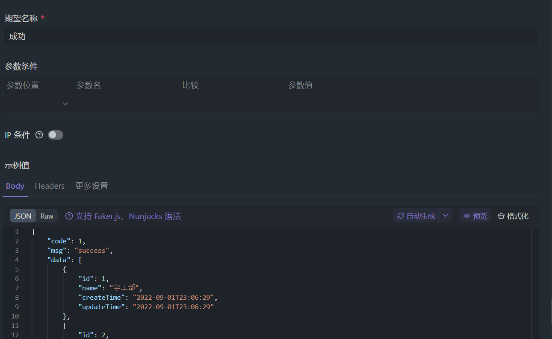Screen dimensions: 552x339
Task: Open the 更多设置 tab
Action: point(92,186)
